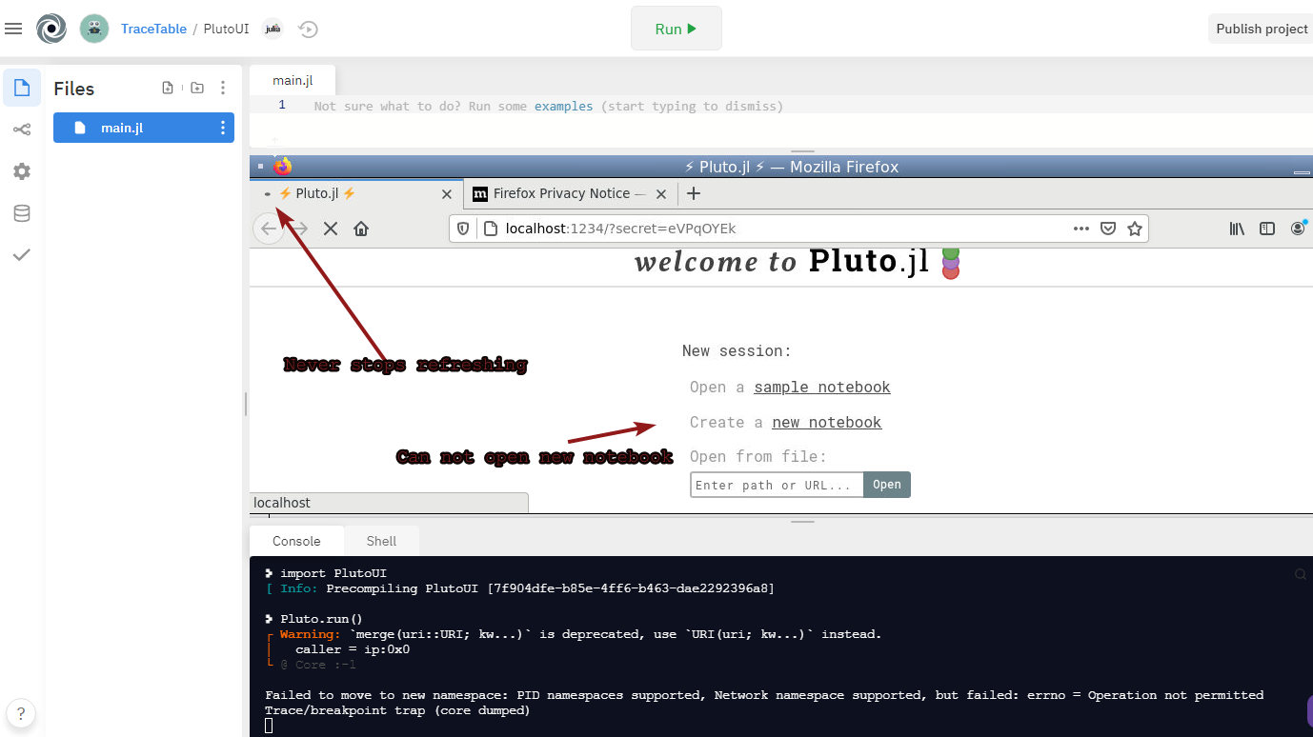Open the checkmark Unit tests sidebar icon
This screenshot has width=1313, height=737.
pos(22,254)
